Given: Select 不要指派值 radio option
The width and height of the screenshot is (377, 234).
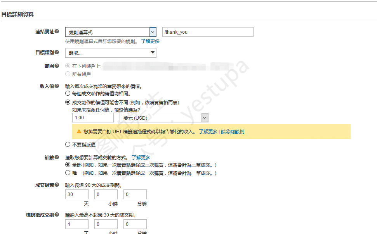Looking at the screenshot, I should tap(68, 144).
